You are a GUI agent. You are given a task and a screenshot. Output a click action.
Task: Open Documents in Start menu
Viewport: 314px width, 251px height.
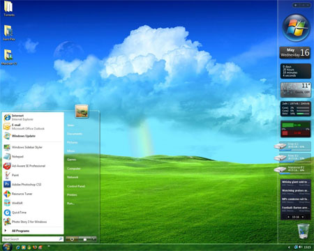(75, 134)
